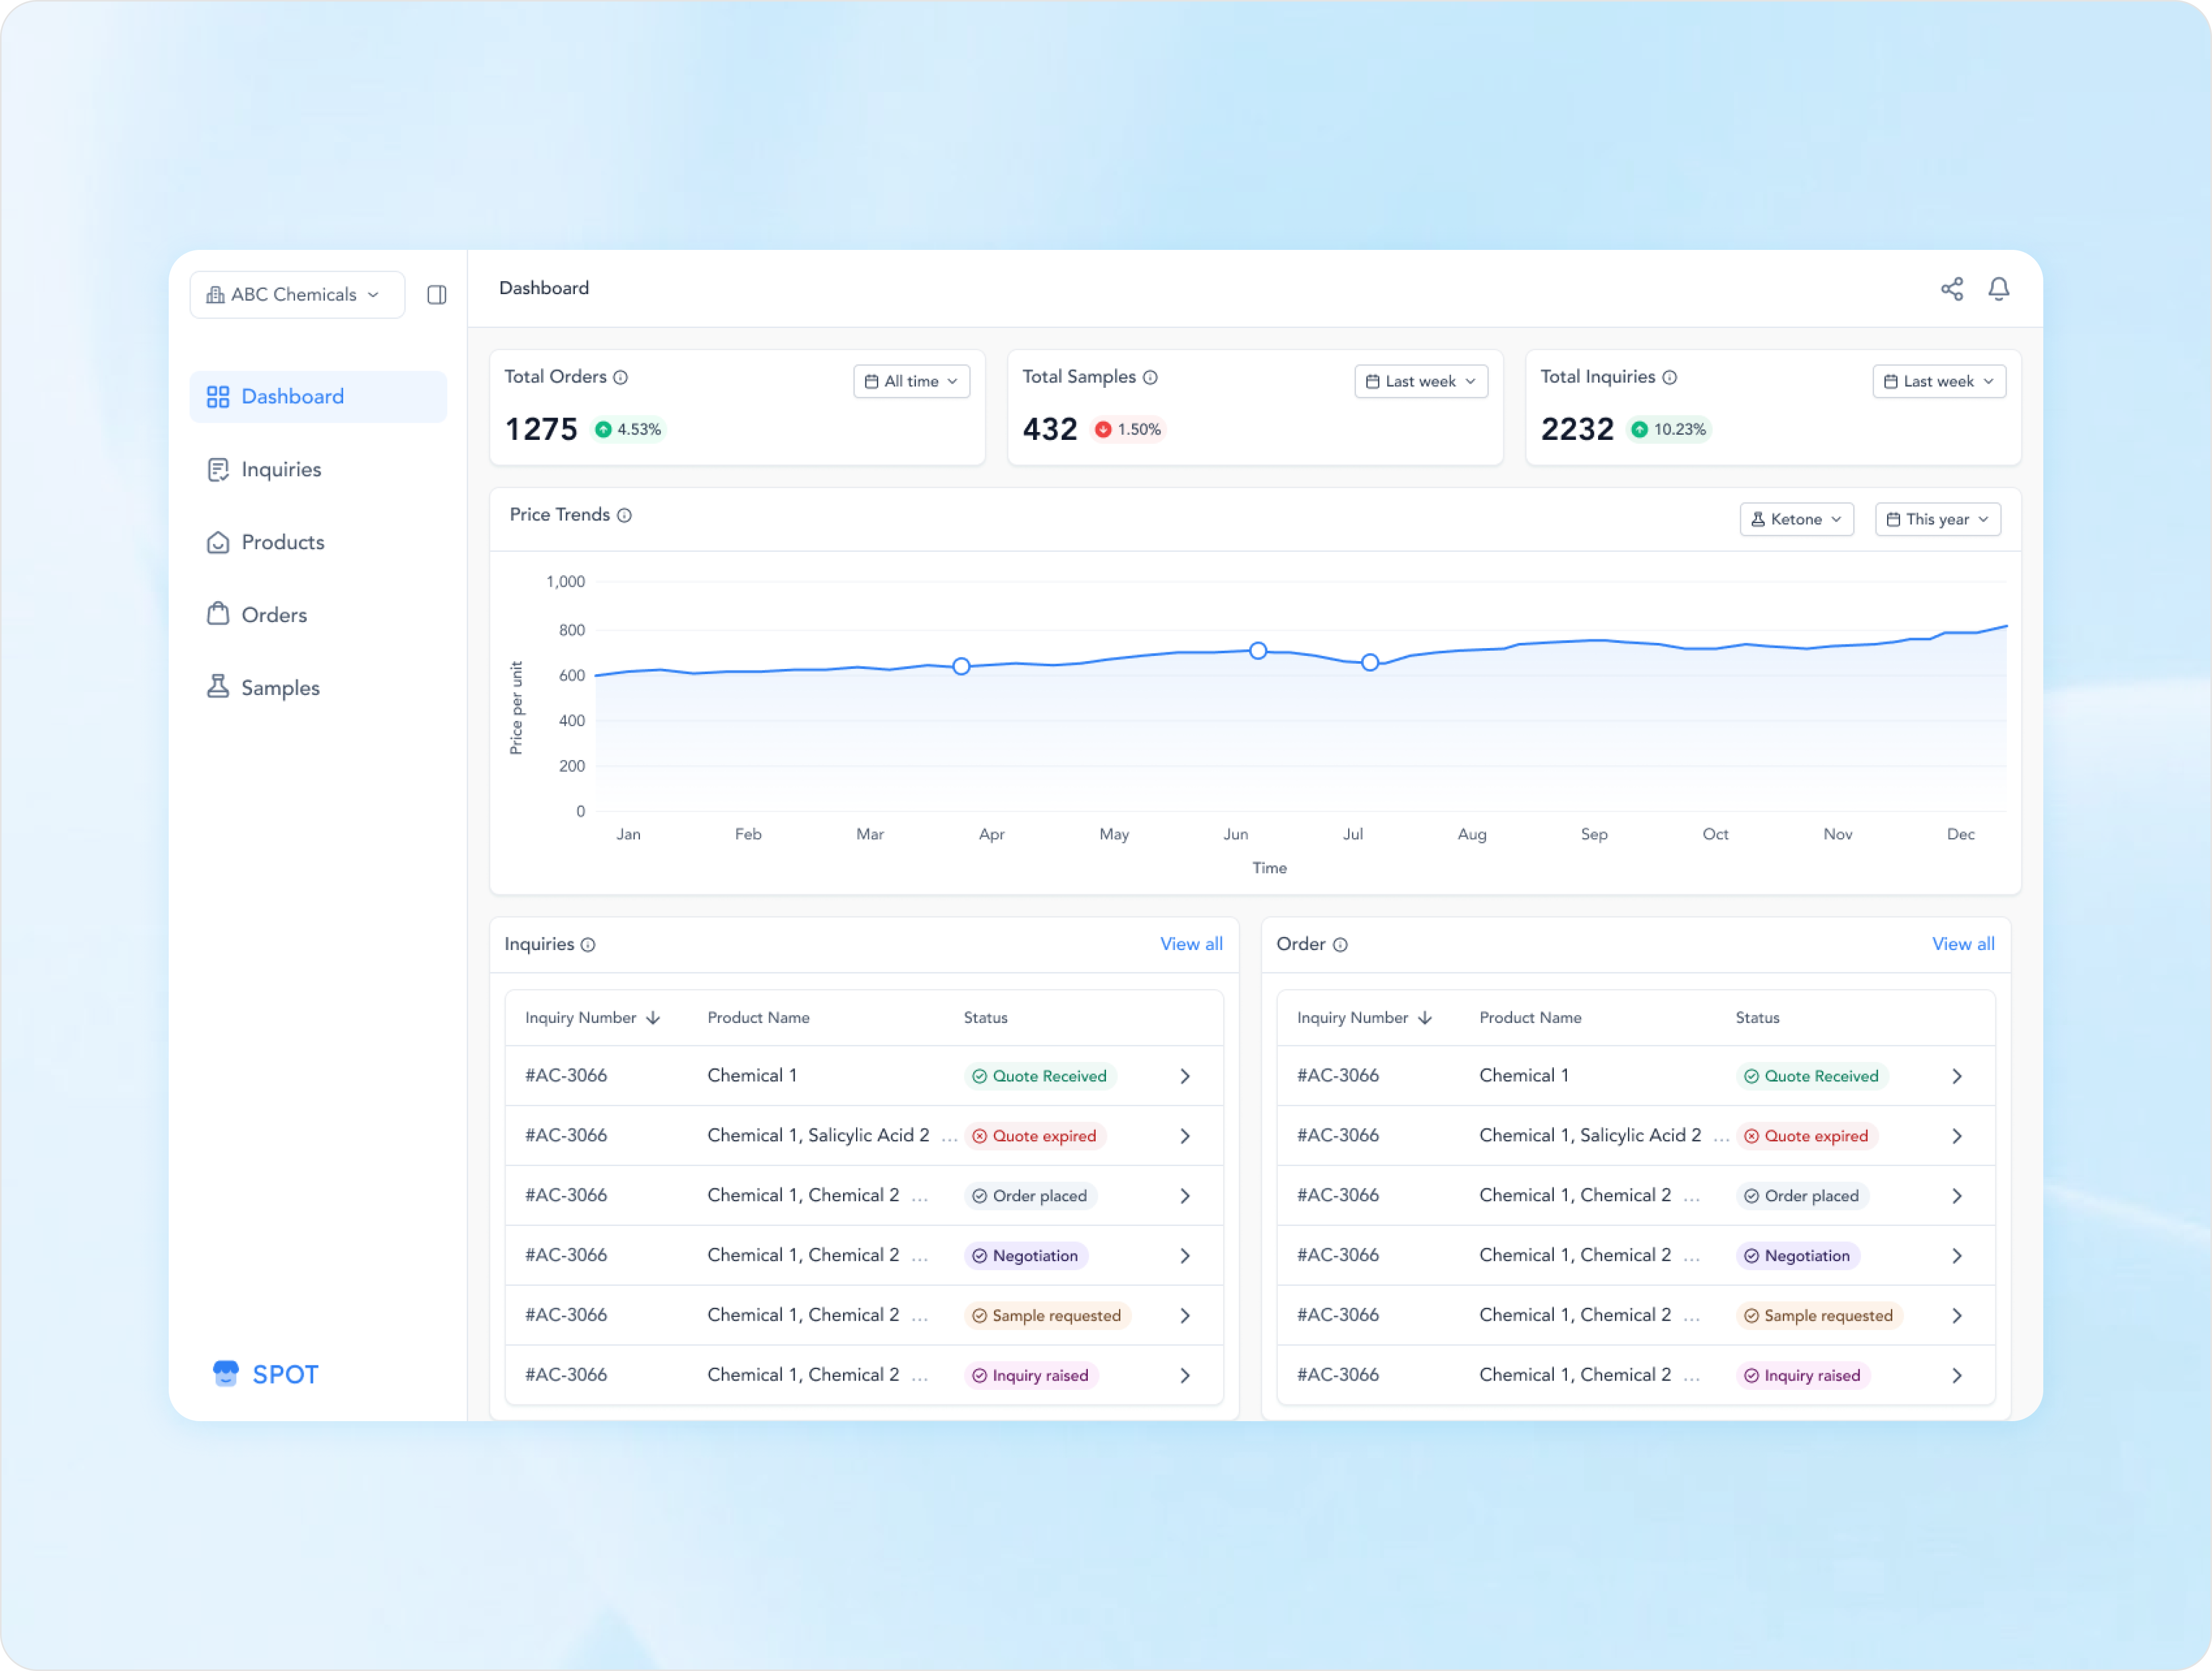Expand the Ketone product dropdown

(x=1796, y=519)
